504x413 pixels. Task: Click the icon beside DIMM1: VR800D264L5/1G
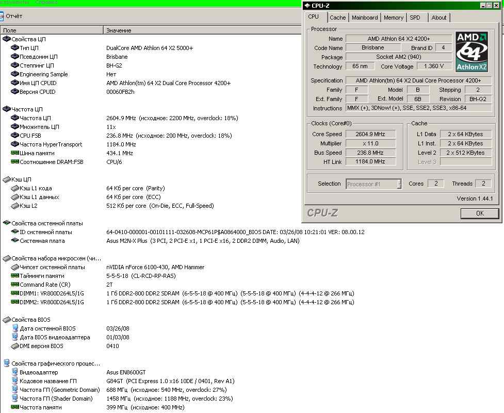15,293
